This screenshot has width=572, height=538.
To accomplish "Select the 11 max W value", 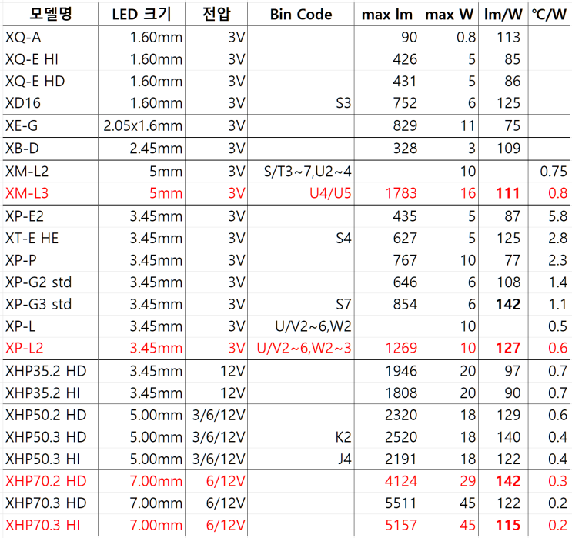I will (468, 125).
